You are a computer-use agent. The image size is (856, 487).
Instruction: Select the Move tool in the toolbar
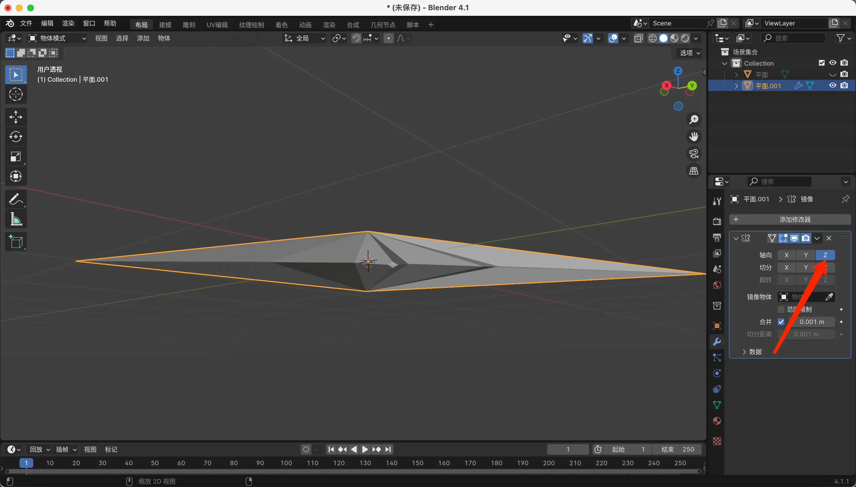[x=16, y=117]
